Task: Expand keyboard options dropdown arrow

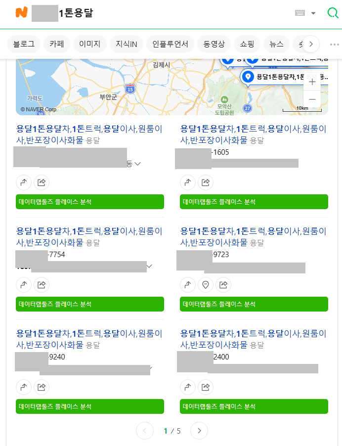Action: pos(313,13)
